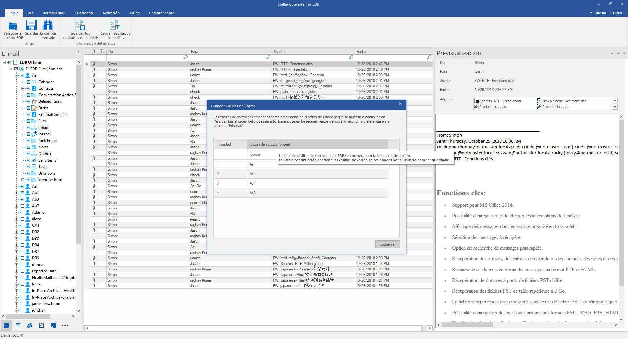Click Prioridad column header in dialog

pos(230,144)
